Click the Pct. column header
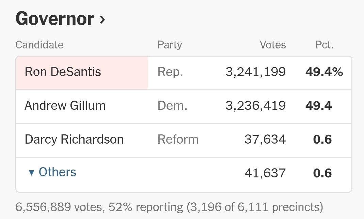364x219 pixels. [x=324, y=45]
